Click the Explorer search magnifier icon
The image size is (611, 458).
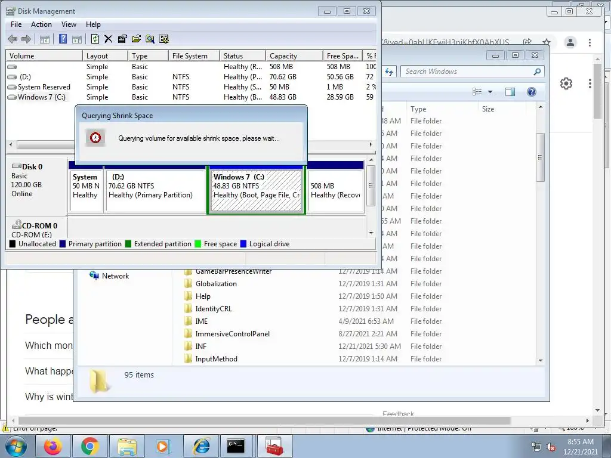coord(538,72)
